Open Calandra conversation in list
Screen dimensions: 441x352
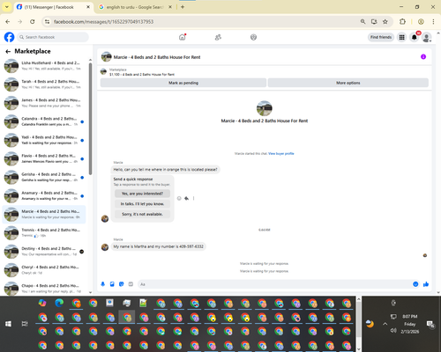pos(44,121)
